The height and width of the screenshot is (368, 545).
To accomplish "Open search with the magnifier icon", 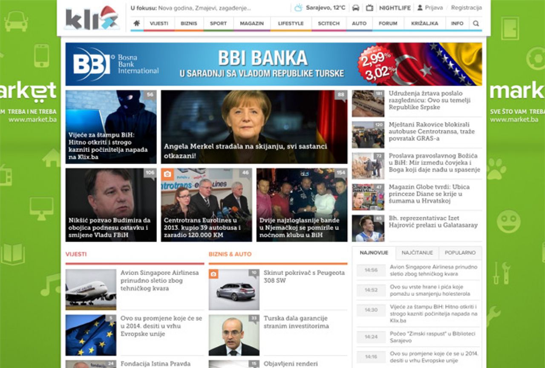I will 476,23.
